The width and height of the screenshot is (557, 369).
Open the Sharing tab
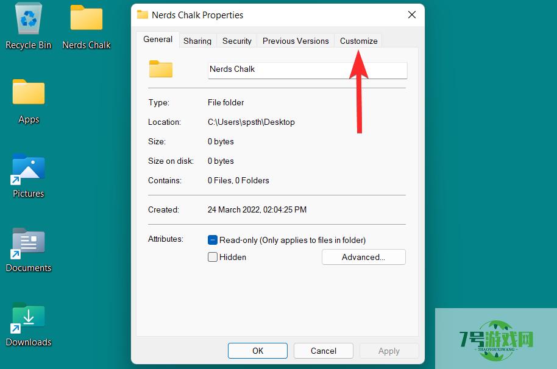[197, 41]
